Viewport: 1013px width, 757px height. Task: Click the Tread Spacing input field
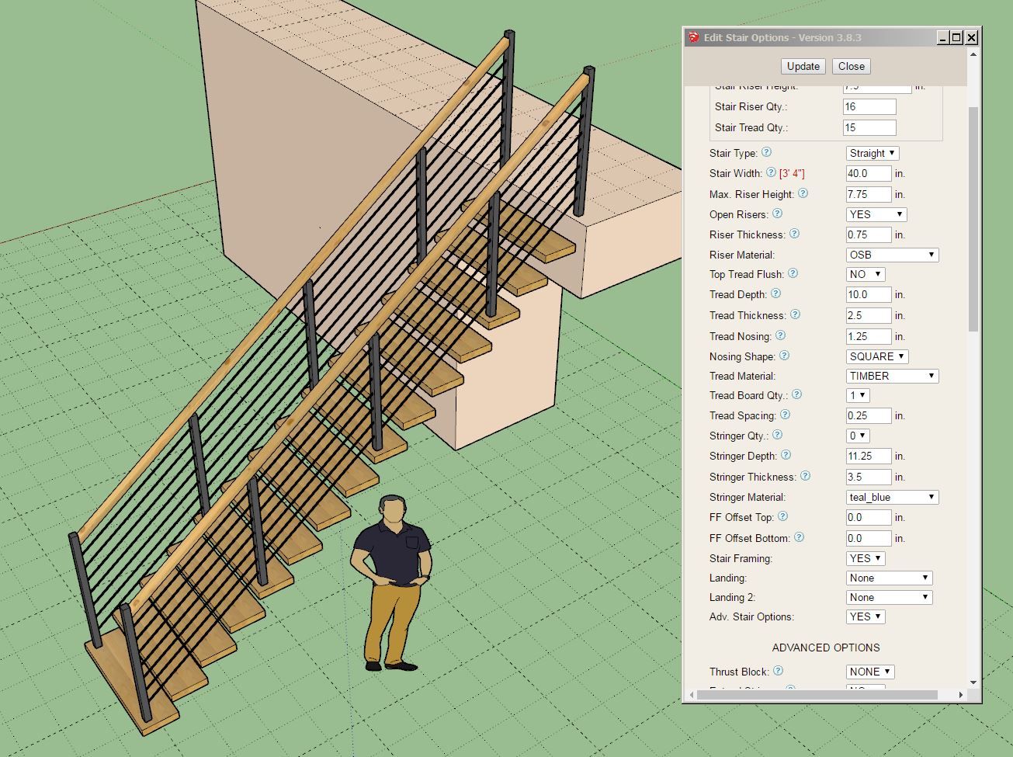(x=869, y=415)
